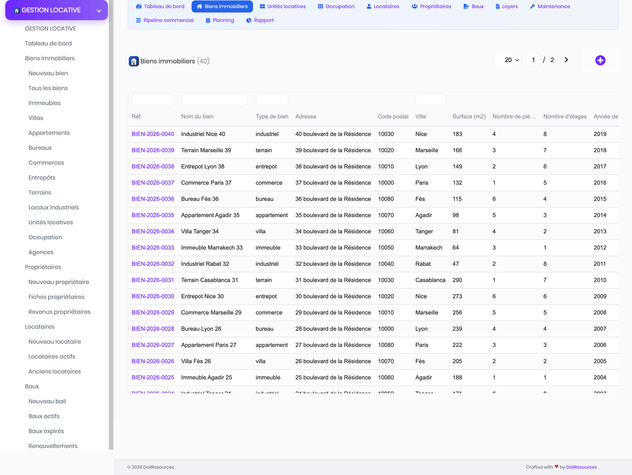Click the sidebar vertical scrollbar

click(x=111, y=225)
